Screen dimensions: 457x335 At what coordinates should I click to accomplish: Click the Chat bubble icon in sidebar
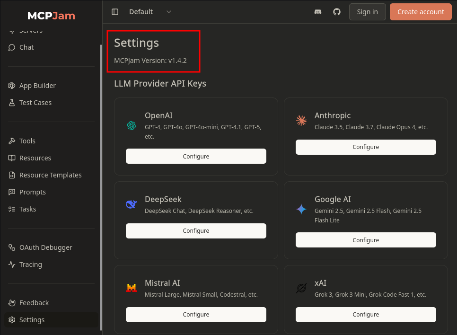[x=12, y=47]
